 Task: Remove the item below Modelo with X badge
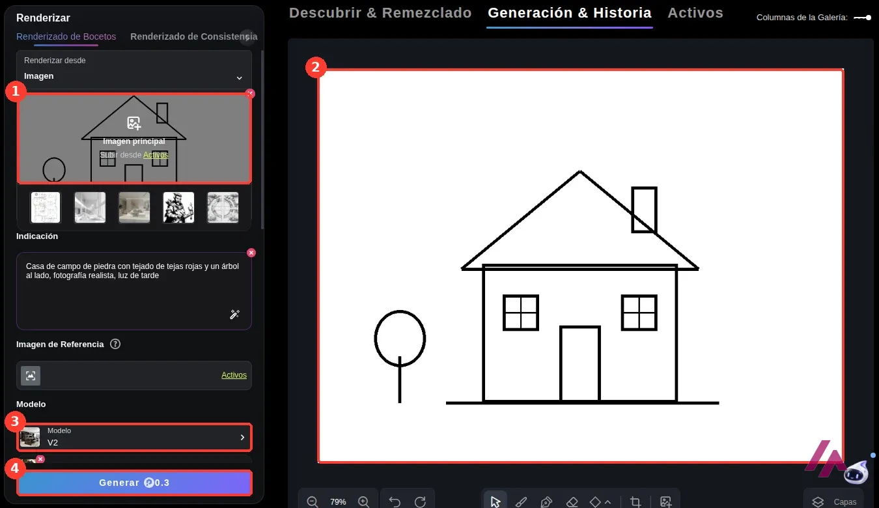pos(40,459)
